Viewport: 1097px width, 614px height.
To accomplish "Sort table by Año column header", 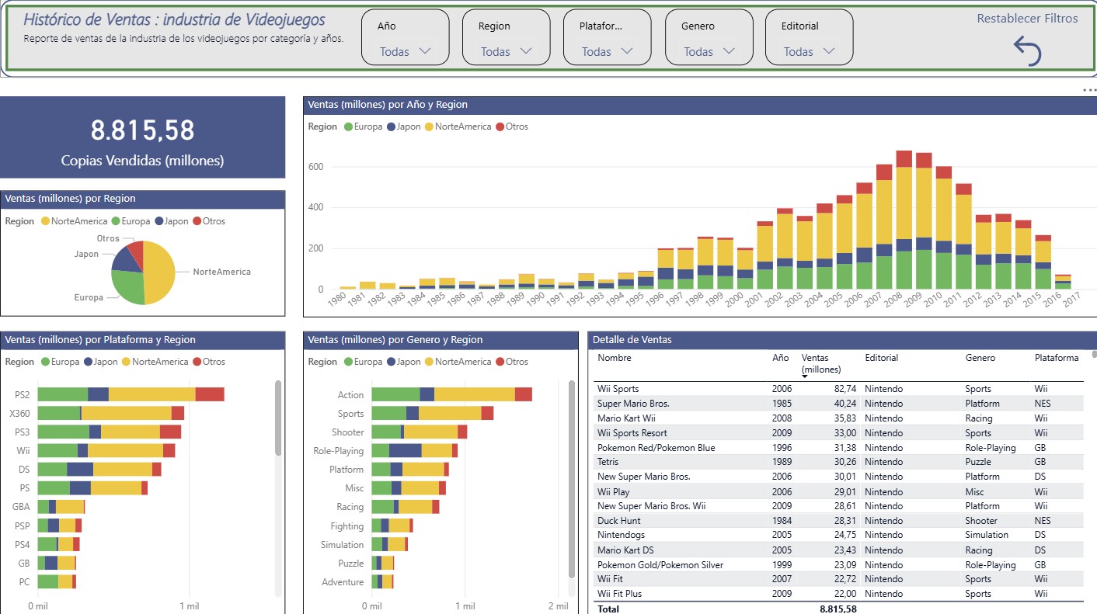I will (x=780, y=358).
